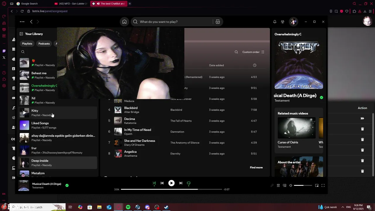Open lyrics microphone icon
Screen dimensions: 375x211
[x=272, y=186]
